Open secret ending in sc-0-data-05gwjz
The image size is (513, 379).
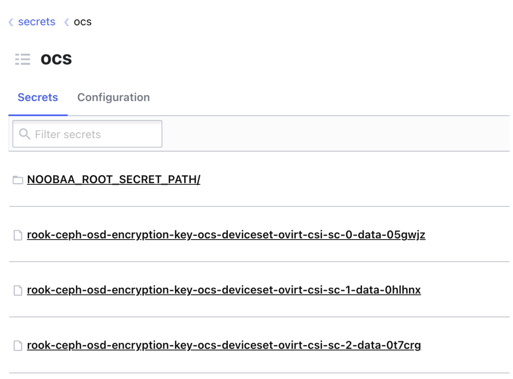pyautogui.click(x=226, y=235)
